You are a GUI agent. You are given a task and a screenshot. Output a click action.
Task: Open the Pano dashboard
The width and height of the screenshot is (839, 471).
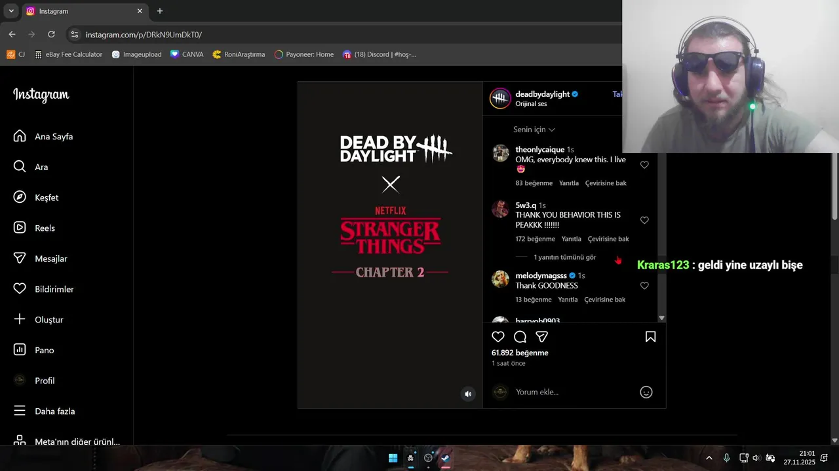coord(34,350)
